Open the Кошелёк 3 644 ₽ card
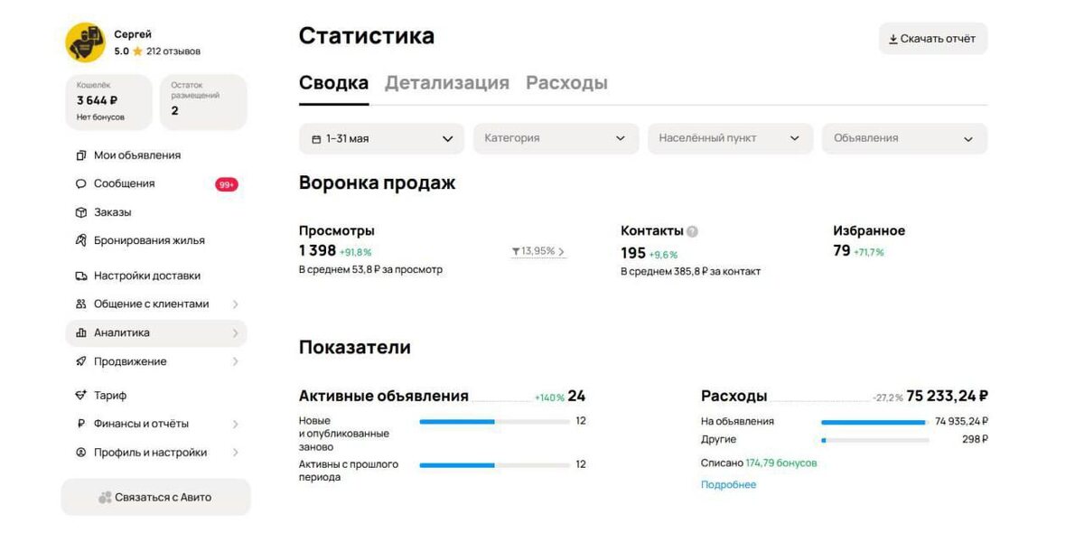 tap(109, 102)
